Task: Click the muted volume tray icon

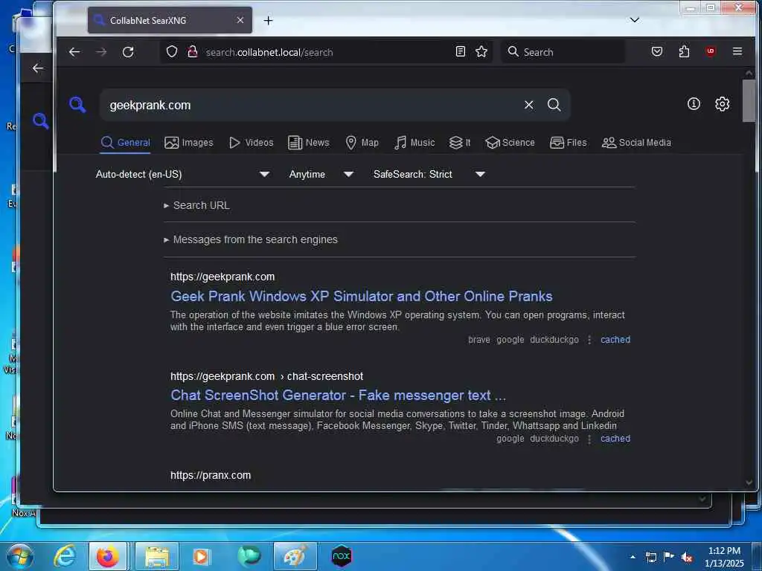Action: coord(687,558)
